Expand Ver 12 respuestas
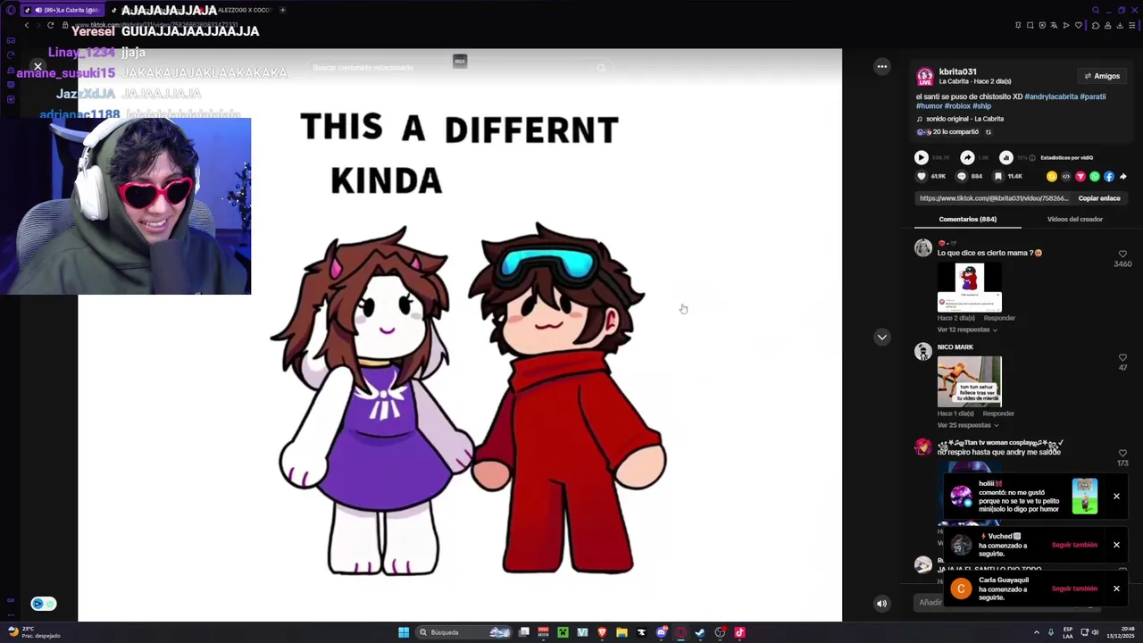 pyautogui.click(x=967, y=330)
